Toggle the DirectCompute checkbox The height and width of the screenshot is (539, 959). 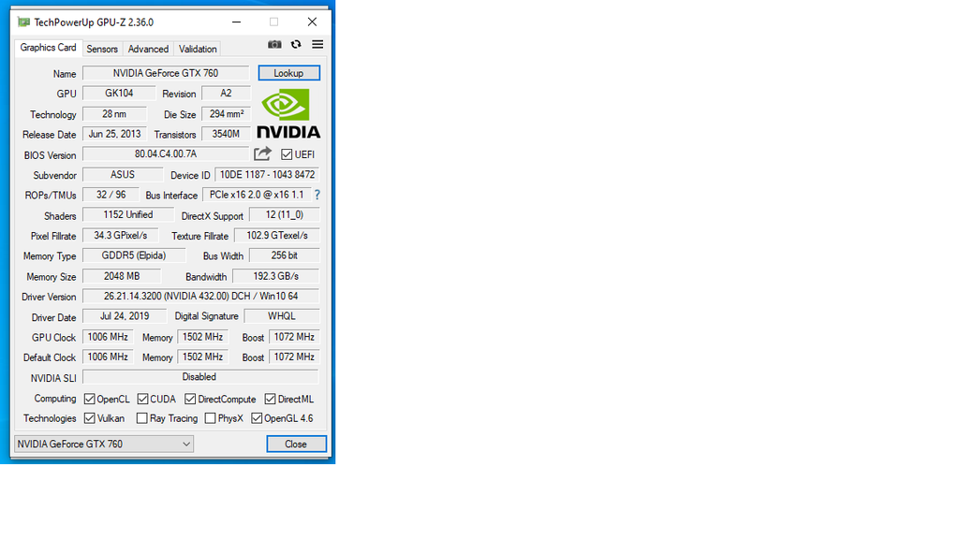point(190,399)
